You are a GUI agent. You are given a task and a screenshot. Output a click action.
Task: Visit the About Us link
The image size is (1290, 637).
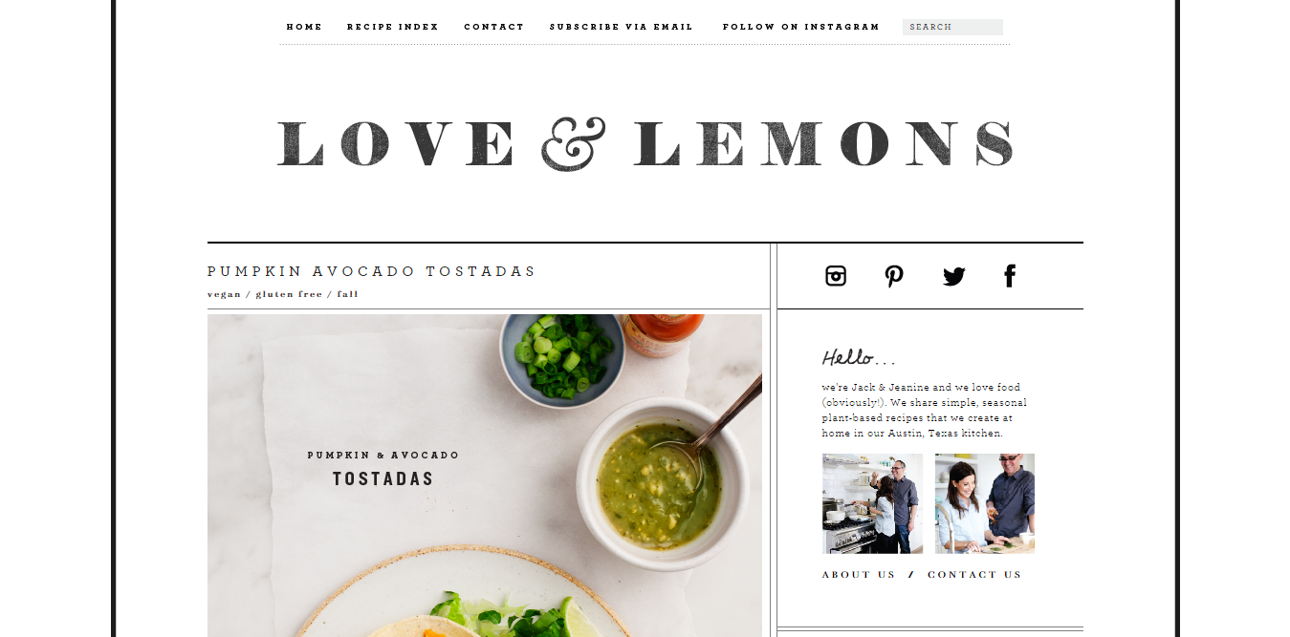pyautogui.click(x=859, y=575)
